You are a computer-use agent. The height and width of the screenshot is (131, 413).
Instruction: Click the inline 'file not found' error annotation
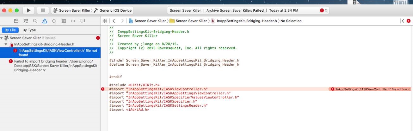pos(370,89)
